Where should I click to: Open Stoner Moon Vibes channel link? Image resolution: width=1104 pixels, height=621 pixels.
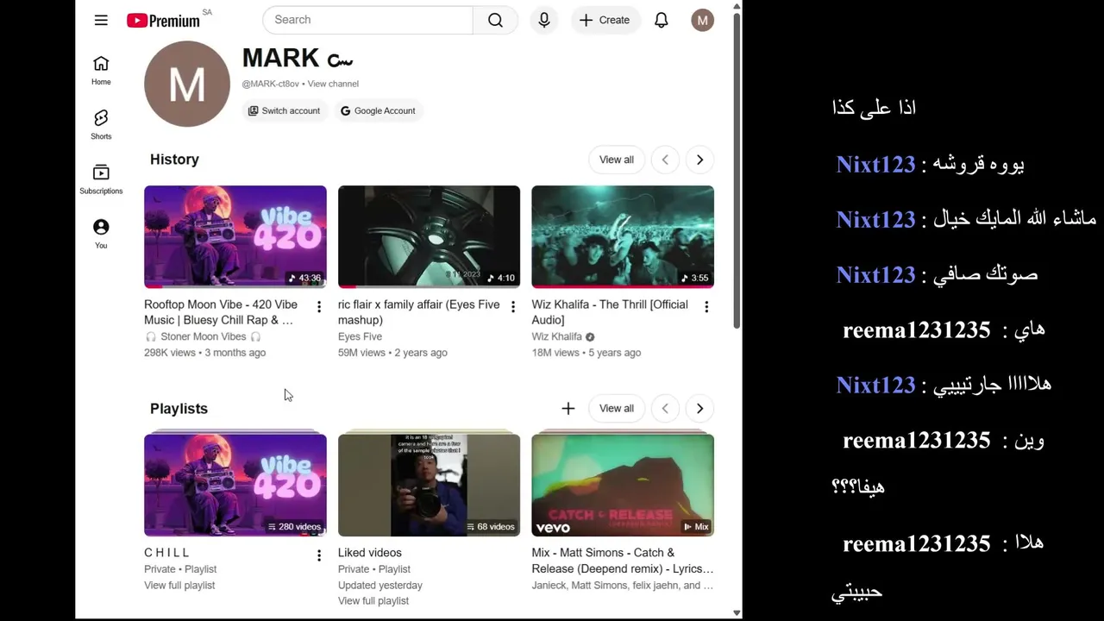(204, 336)
